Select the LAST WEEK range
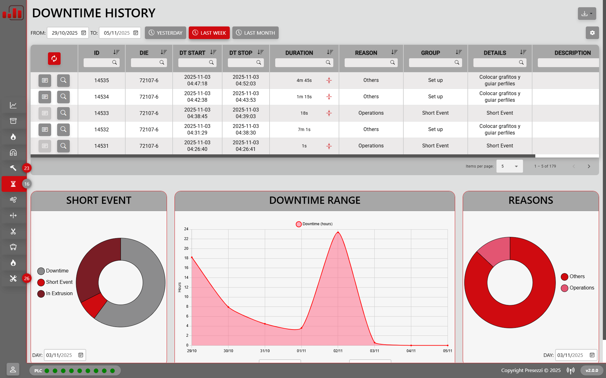This screenshot has height=378, width=606. (x=209, y=33)
